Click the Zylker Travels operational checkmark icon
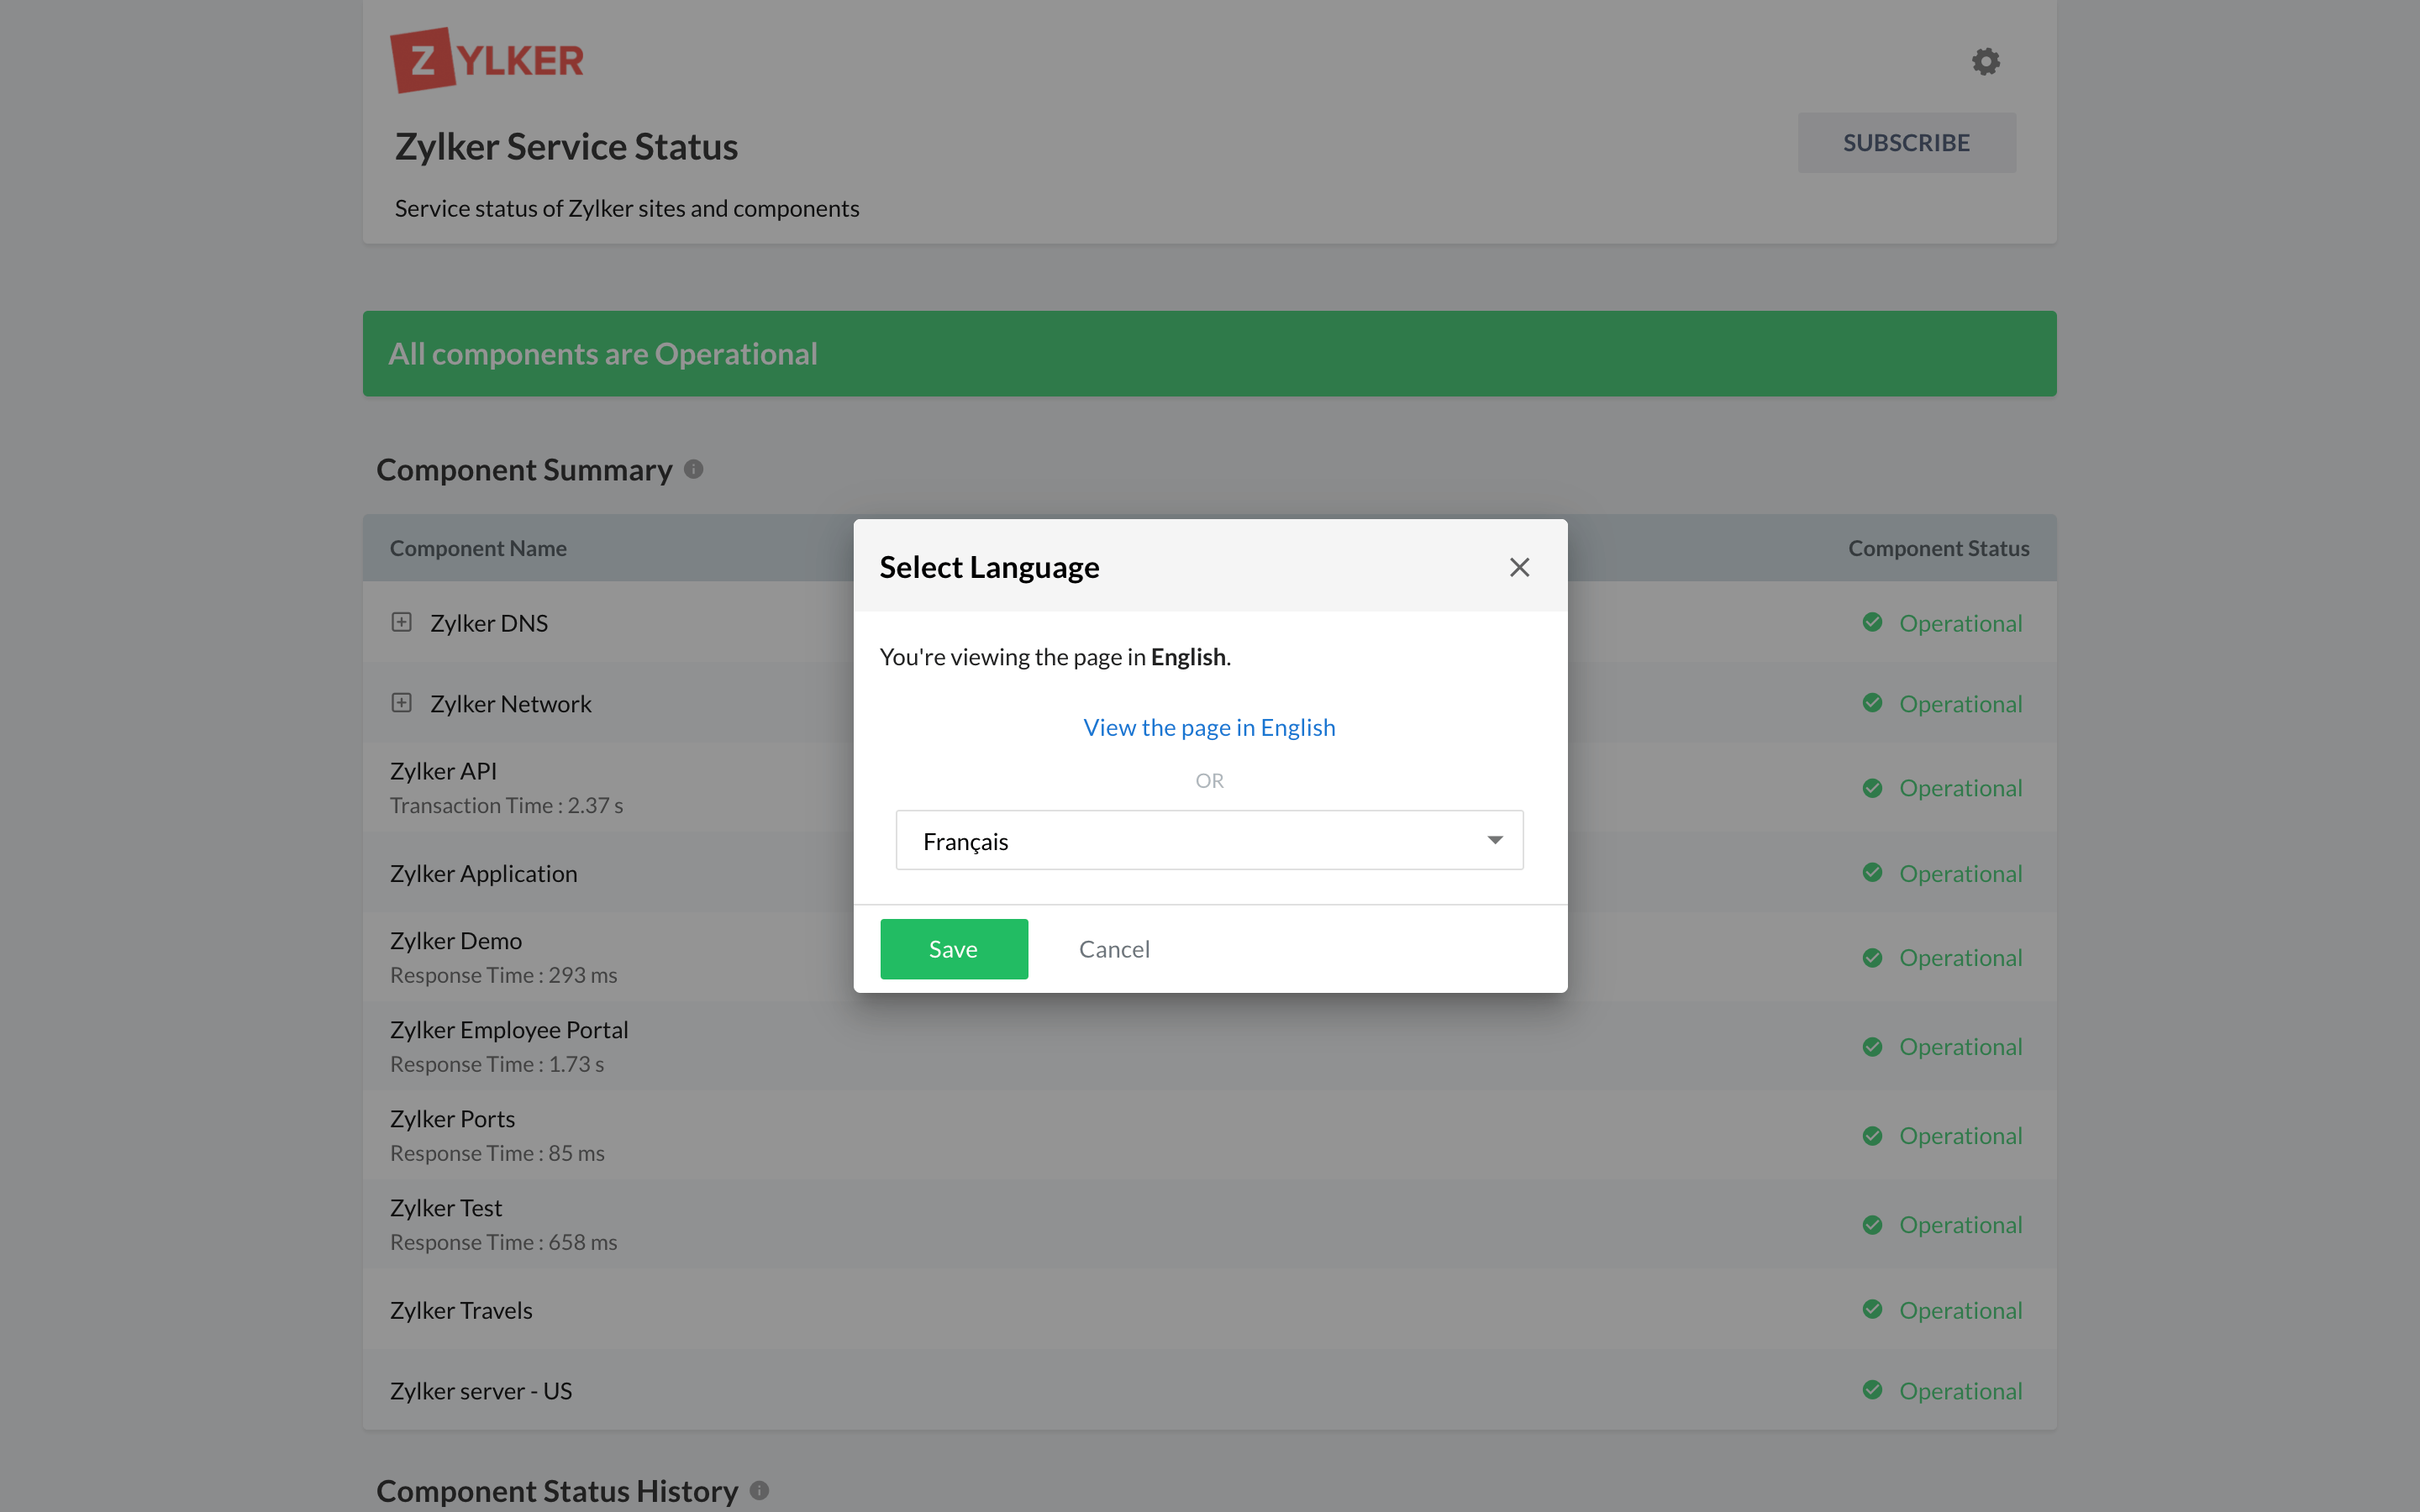 coord(1872,1309)
